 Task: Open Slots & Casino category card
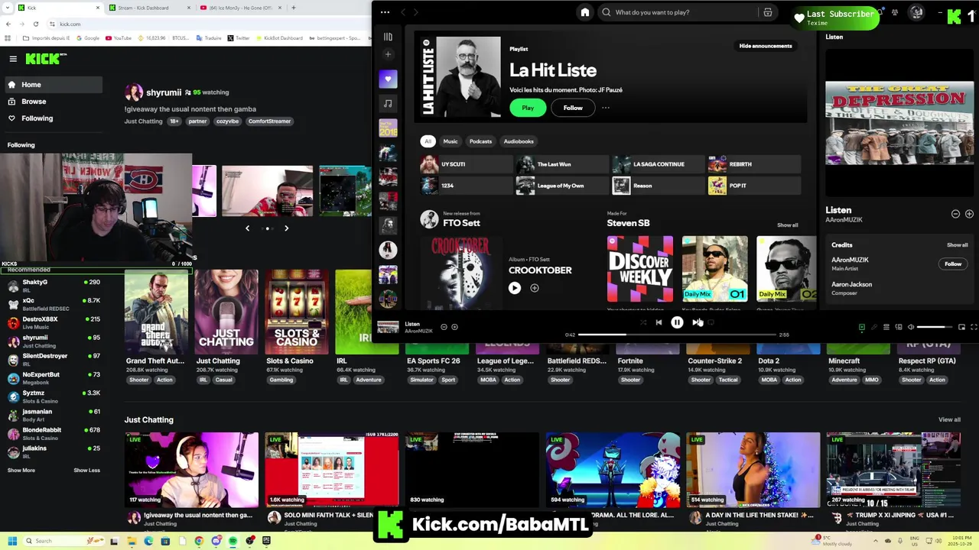click(297, 326)
